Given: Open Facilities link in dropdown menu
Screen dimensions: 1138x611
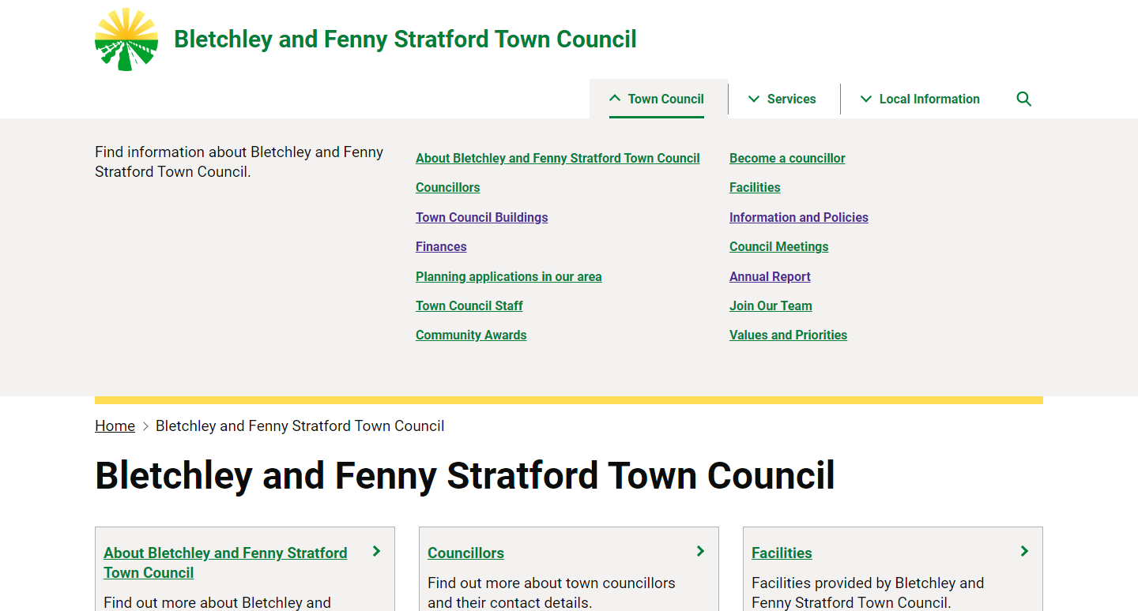Looking at the screenshot, I should coord(755,187).
